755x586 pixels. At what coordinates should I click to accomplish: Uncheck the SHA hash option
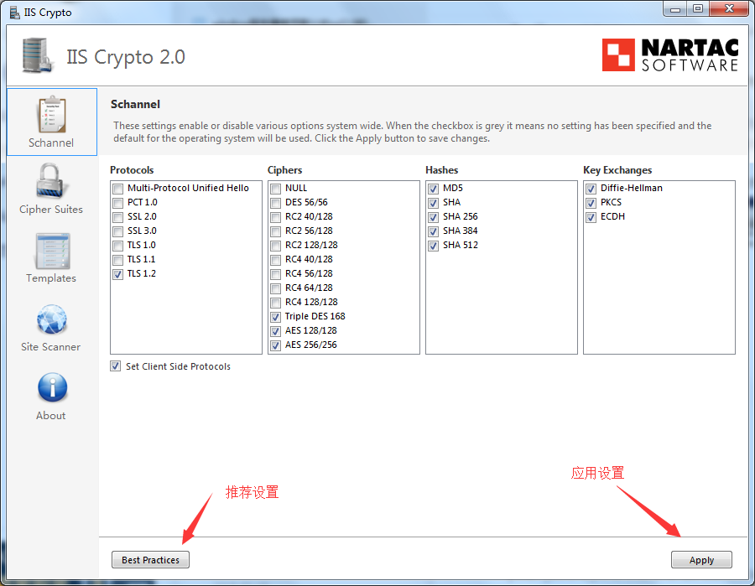click(x=434, y=203)
